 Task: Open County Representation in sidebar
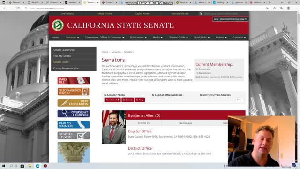(x=74, y=68)
